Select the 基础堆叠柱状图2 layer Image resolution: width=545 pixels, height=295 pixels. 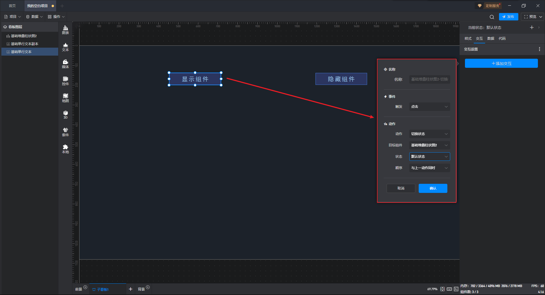click(24, 36)
